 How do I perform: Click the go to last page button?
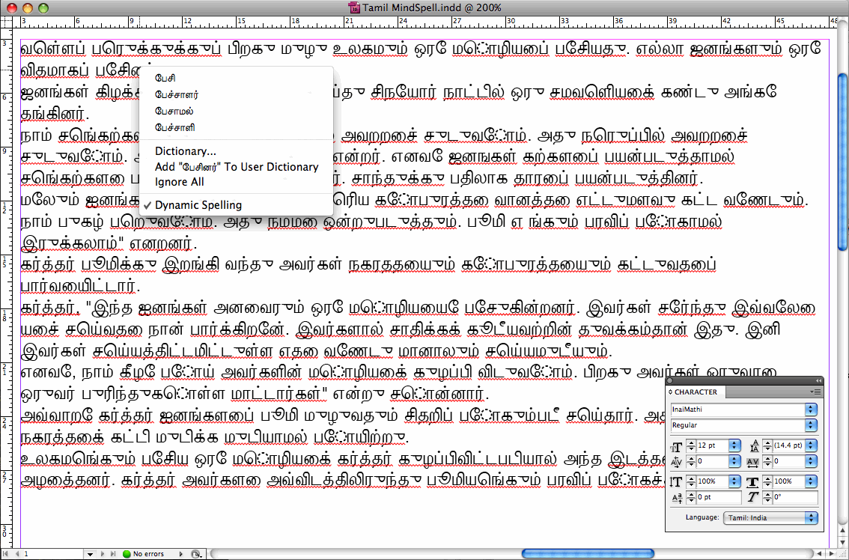tap(113, 554)
